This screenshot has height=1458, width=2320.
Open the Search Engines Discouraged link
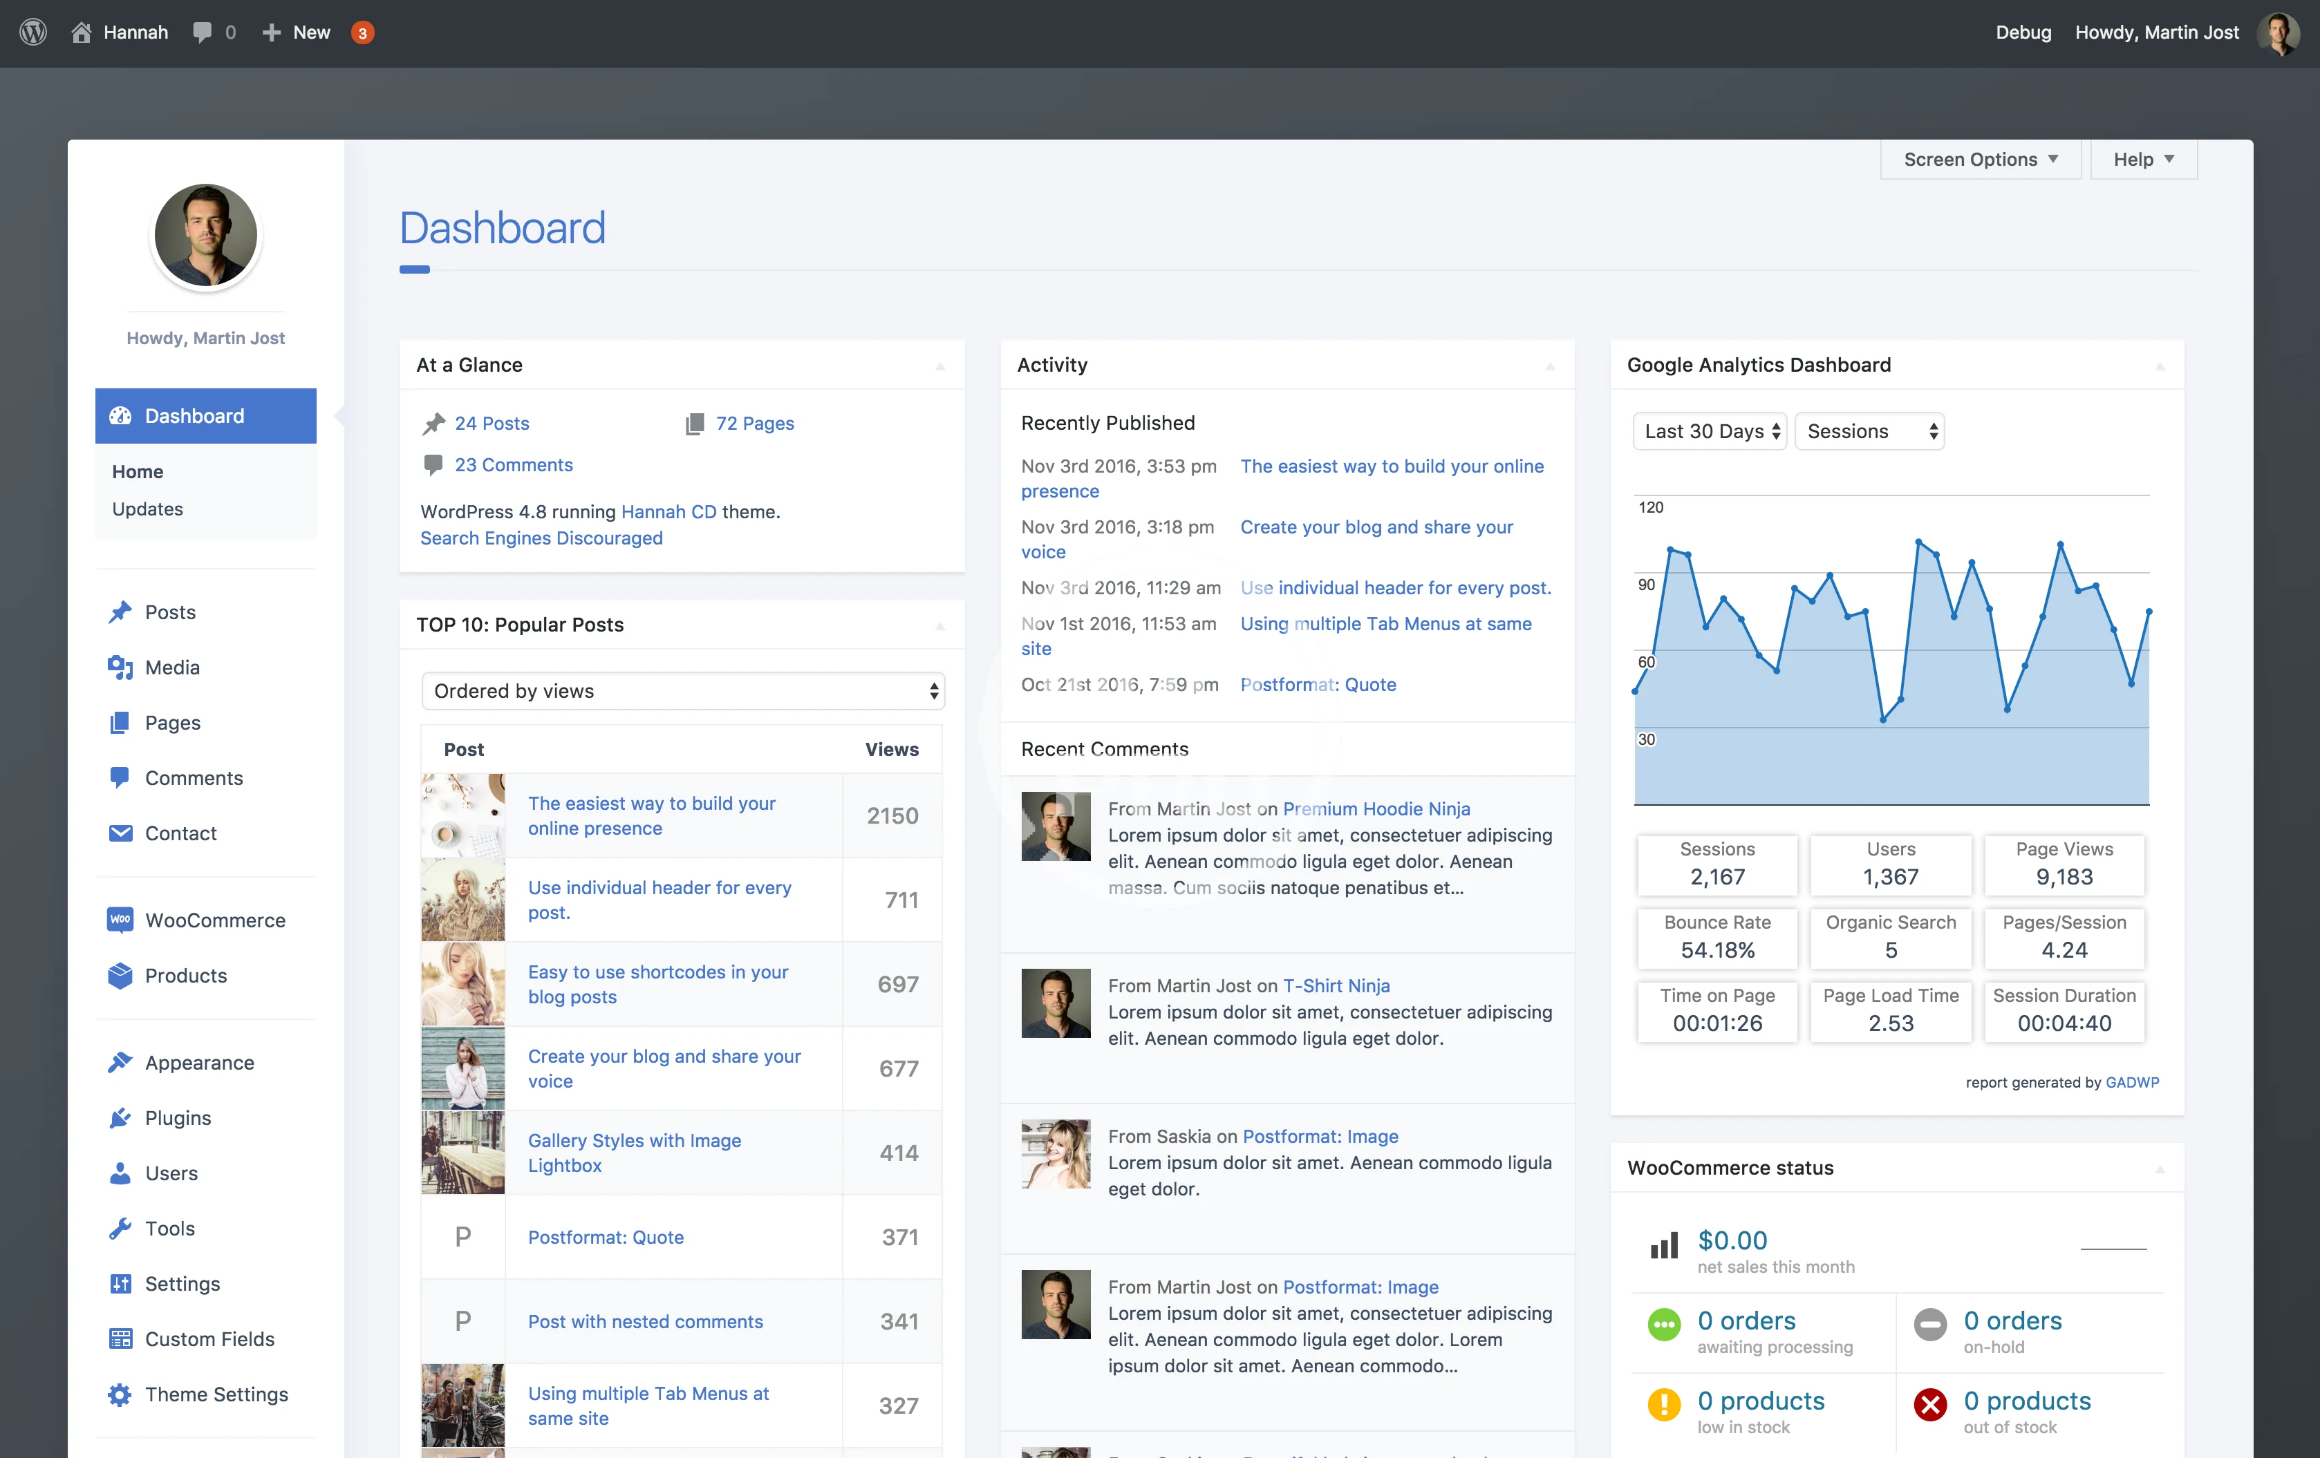(x=541, y=538)
